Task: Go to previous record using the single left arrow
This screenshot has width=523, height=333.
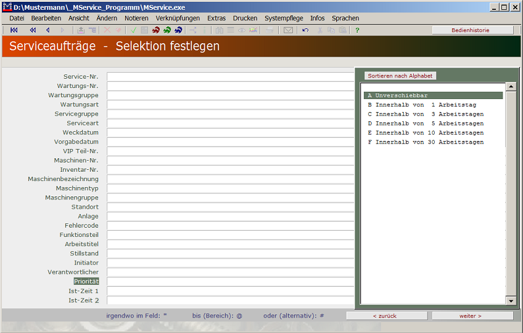Action: (47, 30)
